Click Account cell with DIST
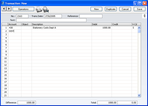 [15, 31]
